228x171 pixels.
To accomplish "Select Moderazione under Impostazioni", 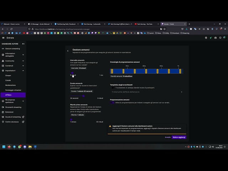I will (10, 85).
